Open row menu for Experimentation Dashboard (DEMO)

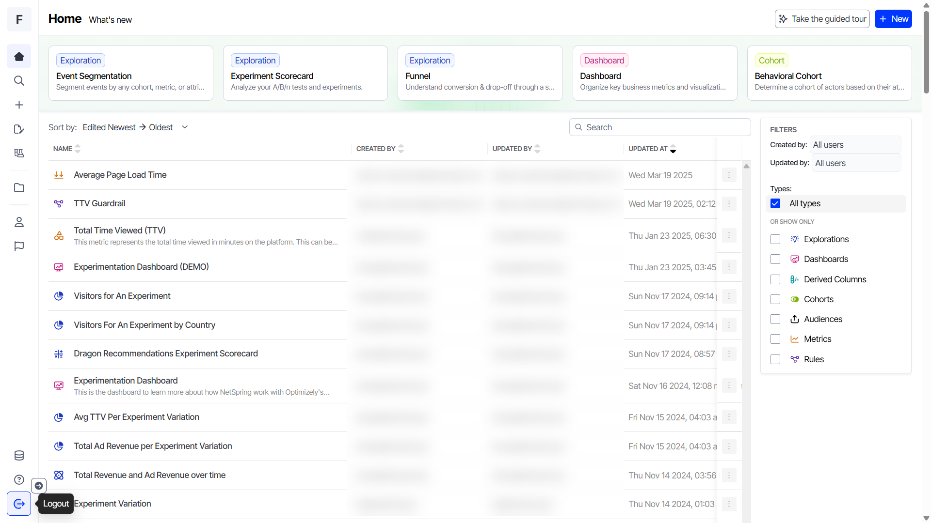click(729, 267)
